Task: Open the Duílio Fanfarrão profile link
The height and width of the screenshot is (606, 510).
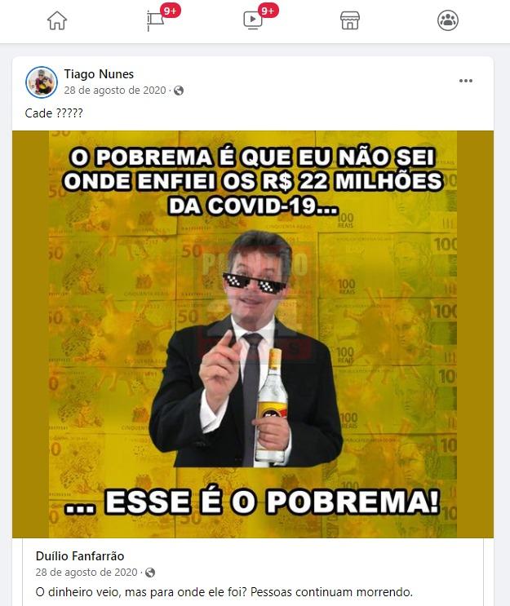Action: pos(80,556)
